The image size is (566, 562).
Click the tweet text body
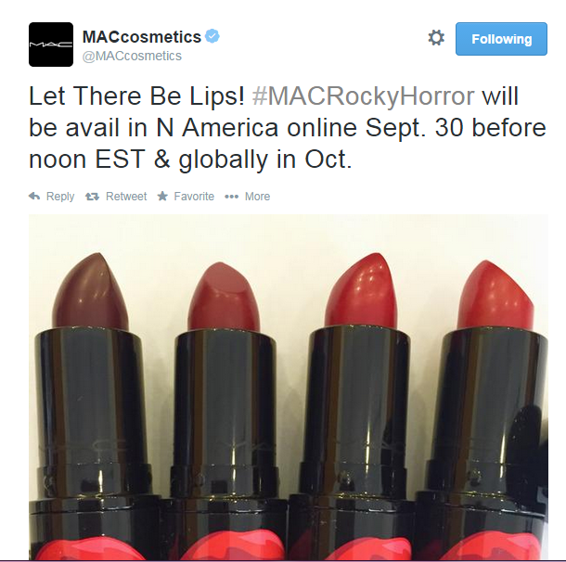pos(288,128)
